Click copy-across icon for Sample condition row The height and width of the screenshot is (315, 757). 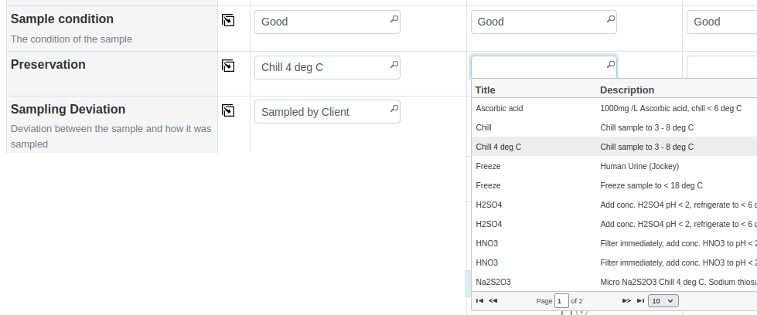pyautogui.click(x=228, y=21)
